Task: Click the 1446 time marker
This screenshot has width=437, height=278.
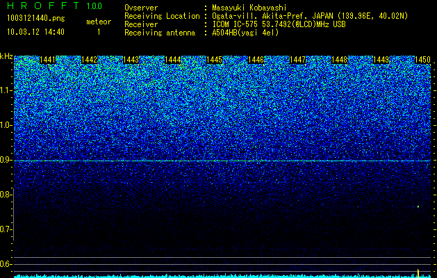Action: [x=256, y=60]
